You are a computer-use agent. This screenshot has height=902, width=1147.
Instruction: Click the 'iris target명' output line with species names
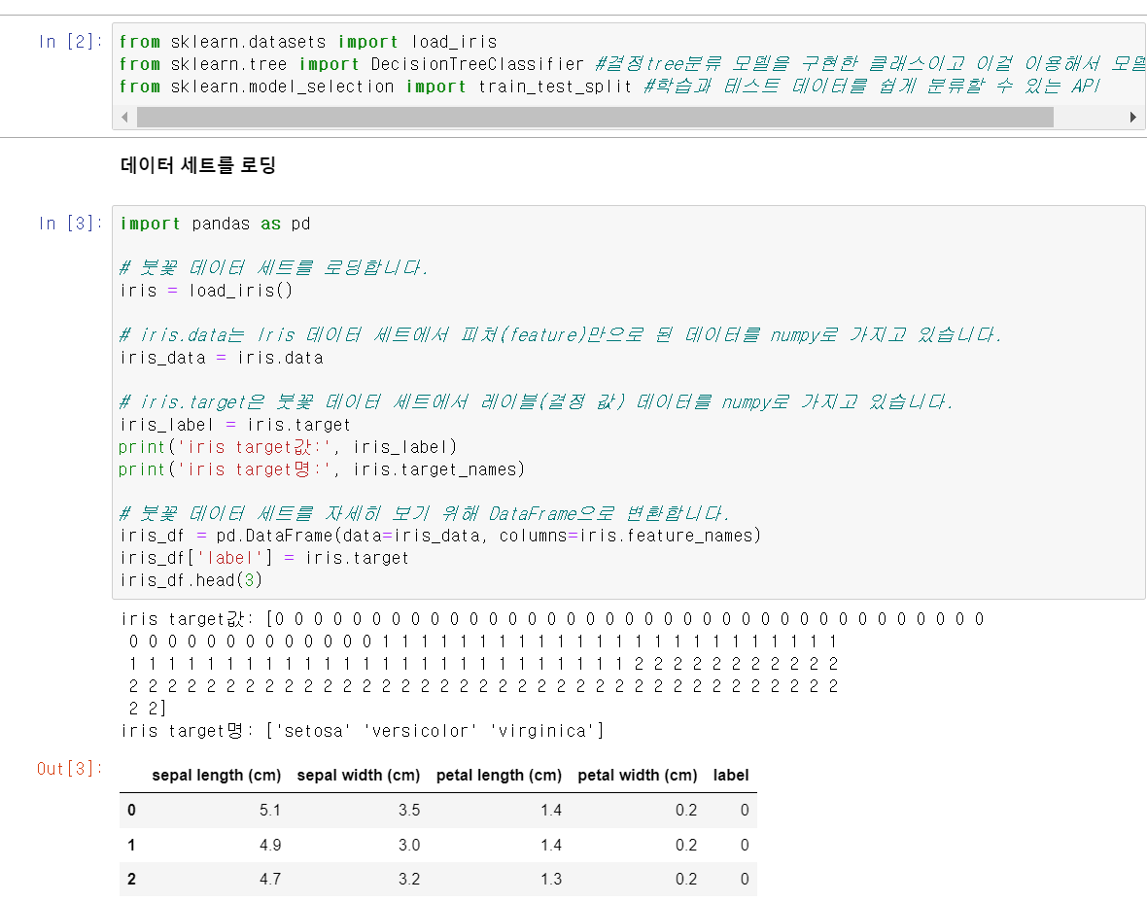363,731
